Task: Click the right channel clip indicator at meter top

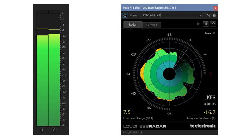Action: (x=54, y=12)
